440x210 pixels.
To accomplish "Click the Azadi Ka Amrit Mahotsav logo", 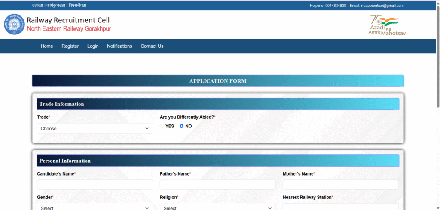I will (x=387, y=25).
